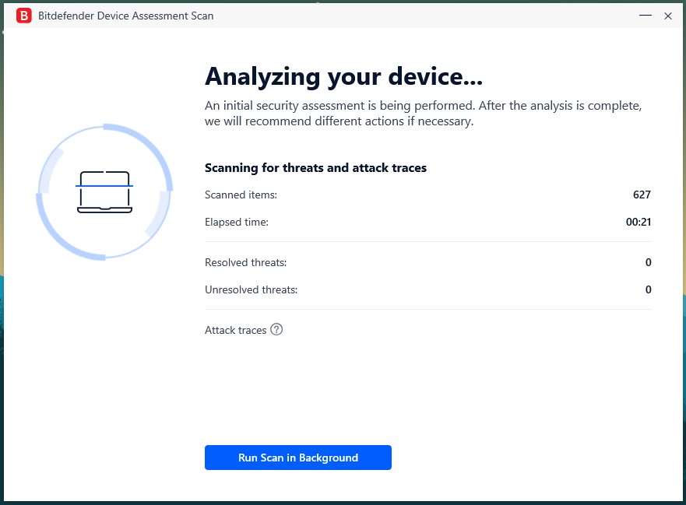This screenshot has height=505, width=686.
Task: Click the 'Elapsed time:' label
Action: coord(237,222)
